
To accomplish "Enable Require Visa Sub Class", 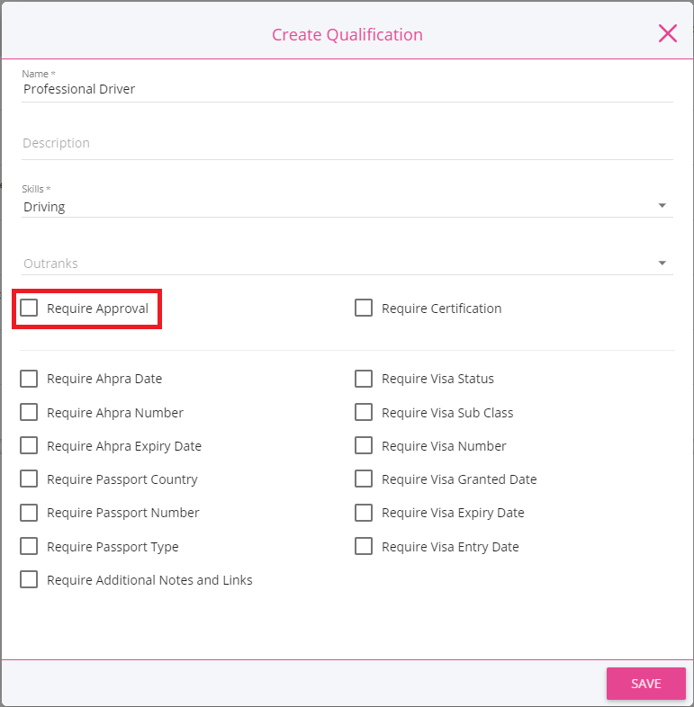I will [x=364, y=413].
